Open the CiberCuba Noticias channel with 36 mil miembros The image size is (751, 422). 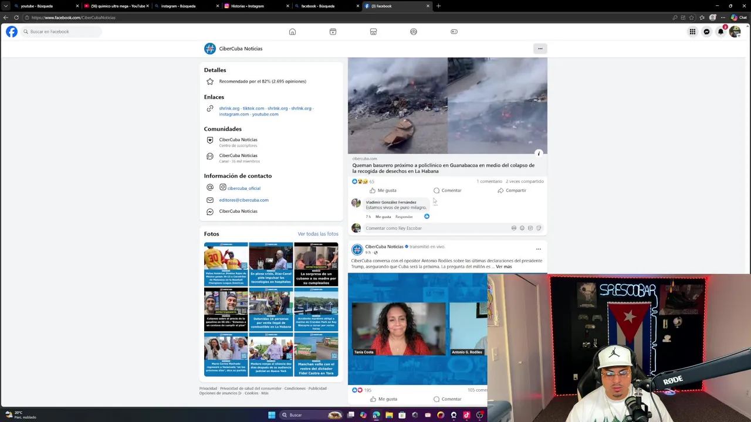(x=238, y=158)
